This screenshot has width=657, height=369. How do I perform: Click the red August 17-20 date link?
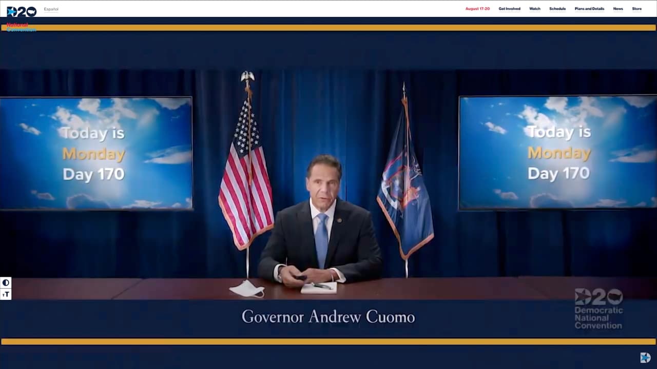coord(477,9)
